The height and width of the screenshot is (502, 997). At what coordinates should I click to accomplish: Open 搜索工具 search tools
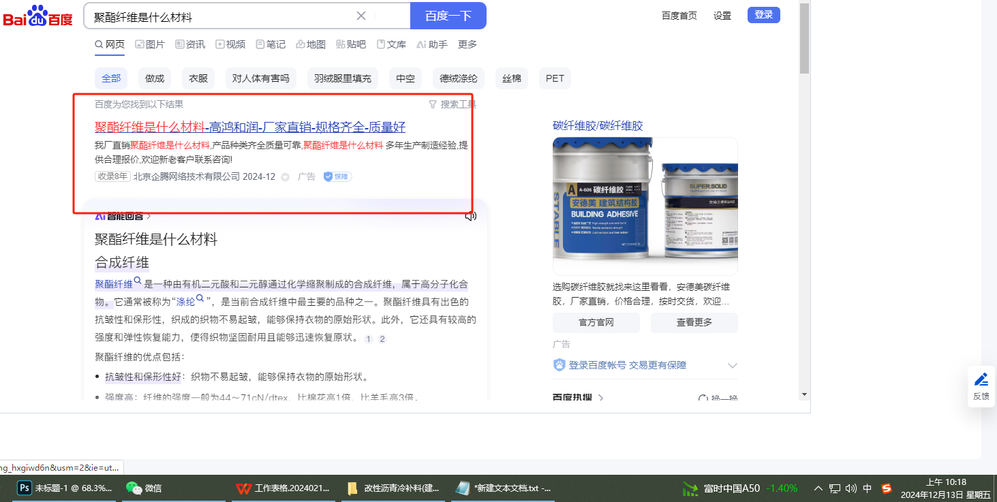[x=453, y=104]
